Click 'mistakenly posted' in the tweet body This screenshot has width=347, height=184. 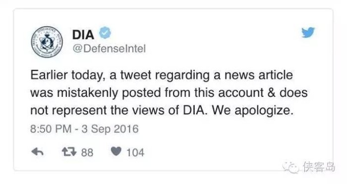[109, 93]
